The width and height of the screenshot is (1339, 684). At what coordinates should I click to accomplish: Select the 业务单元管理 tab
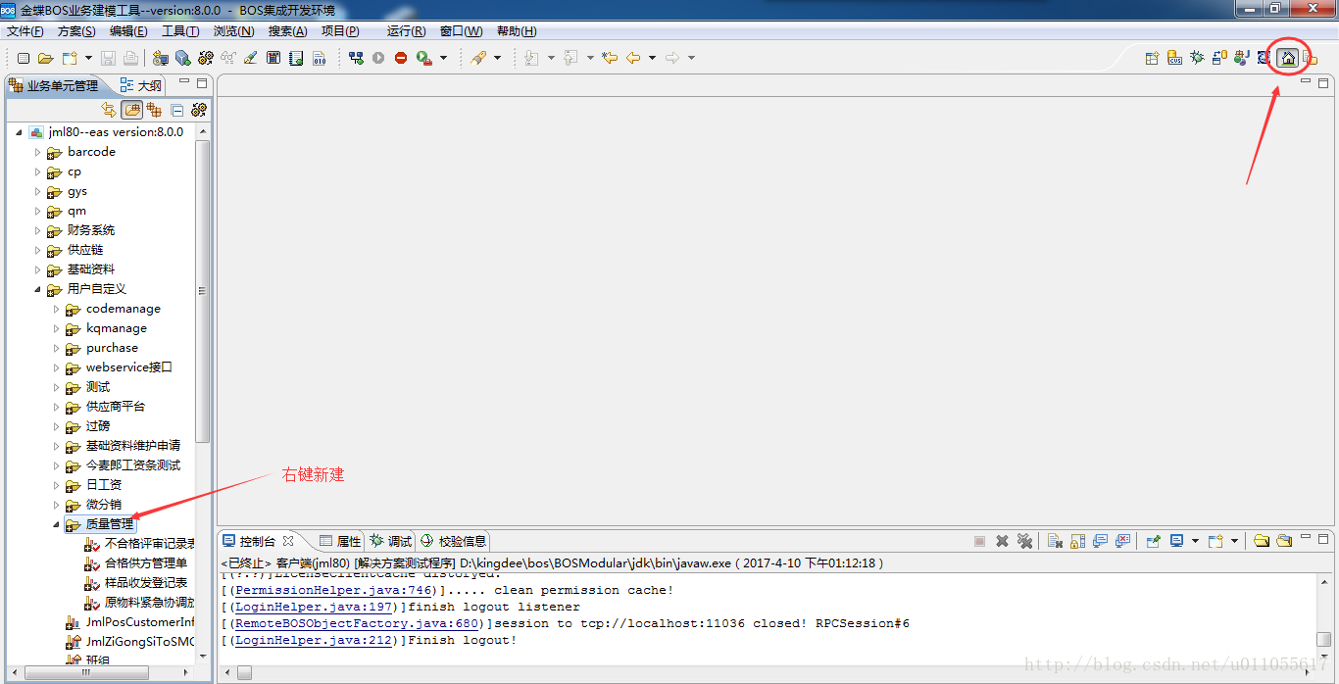pos(55,85)
